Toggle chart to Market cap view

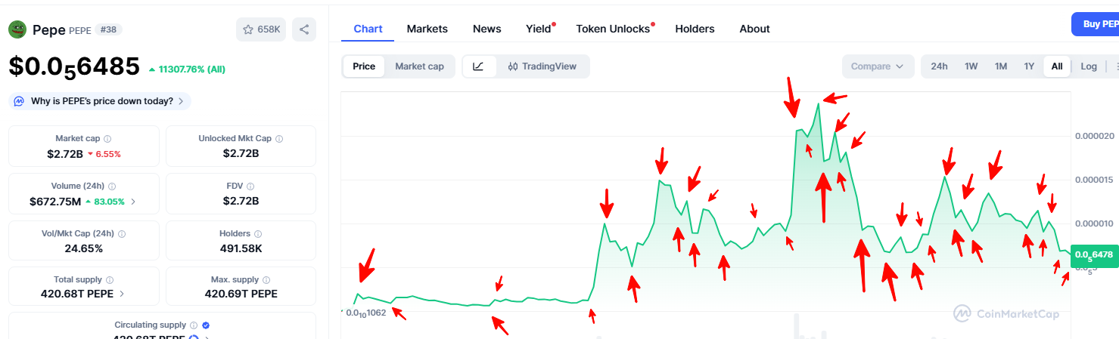[x=419, y=66]
